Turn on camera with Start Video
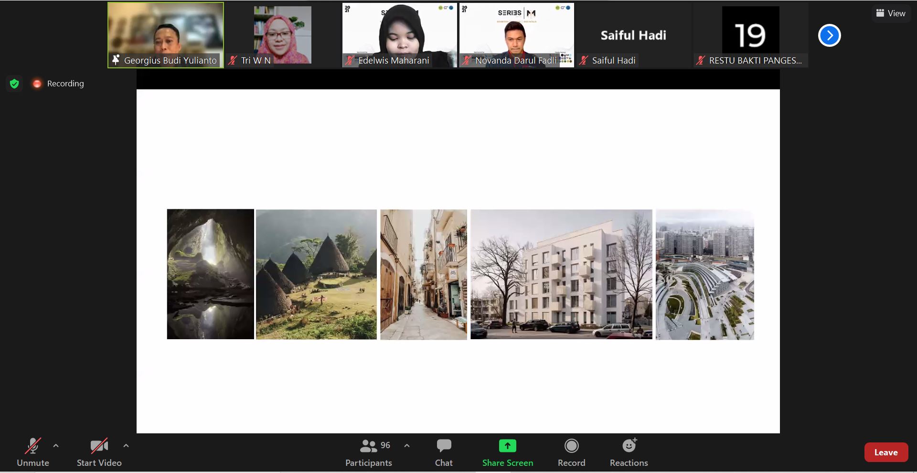 pyautogui.click(x=99, y=452)
